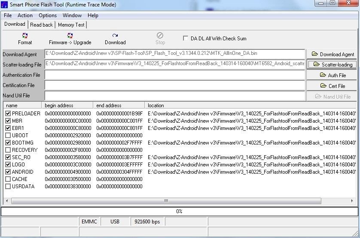Close the Flash Tool window

[348, 3]
